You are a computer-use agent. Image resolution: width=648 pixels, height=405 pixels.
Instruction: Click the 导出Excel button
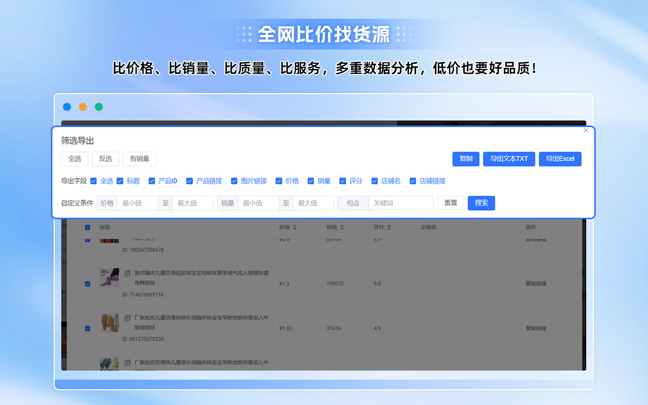[x=560, y=158]
